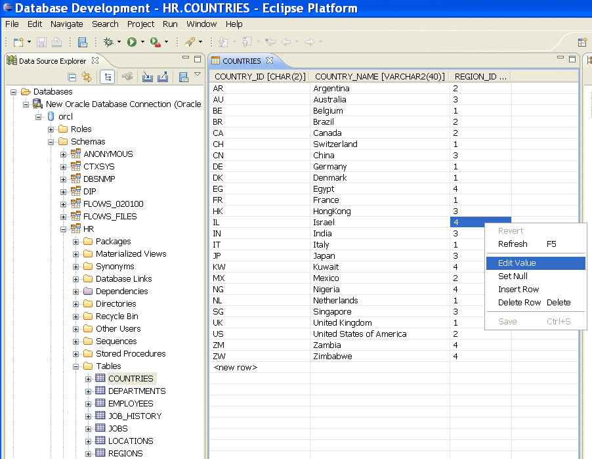Click the Save floppy disk icon
This screenshot has height=459, width=592.
(x=41, y=42)
